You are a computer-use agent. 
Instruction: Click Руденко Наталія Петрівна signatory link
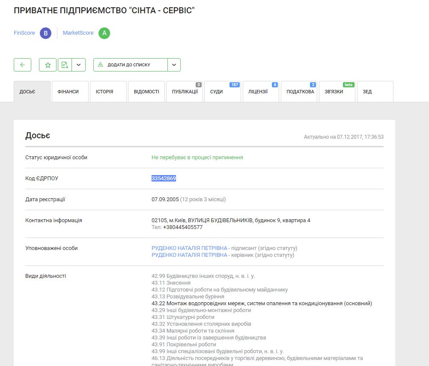189,248
